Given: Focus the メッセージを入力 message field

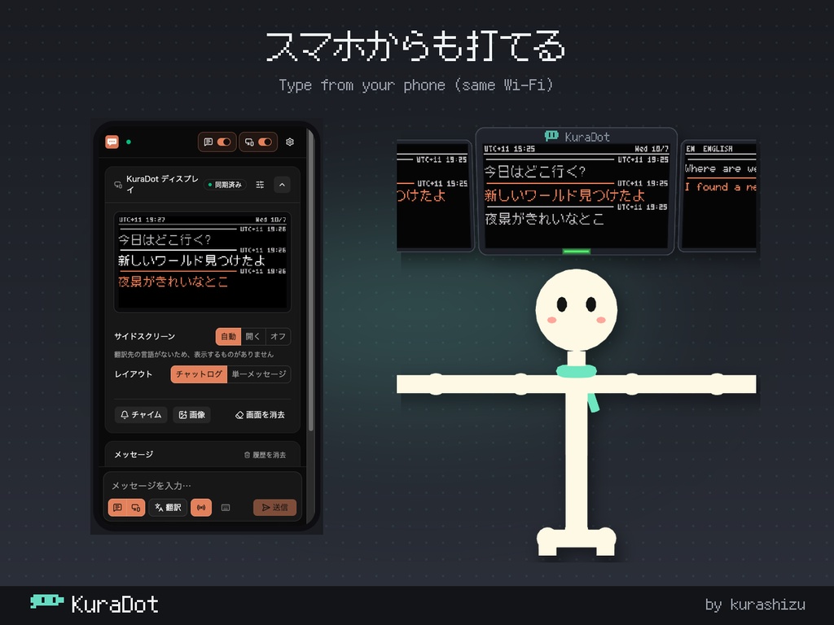Looking at the screenshot, I should pos(202,485).
